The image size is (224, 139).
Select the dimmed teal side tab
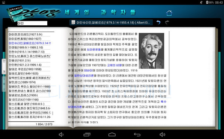[x=4, y=84]
